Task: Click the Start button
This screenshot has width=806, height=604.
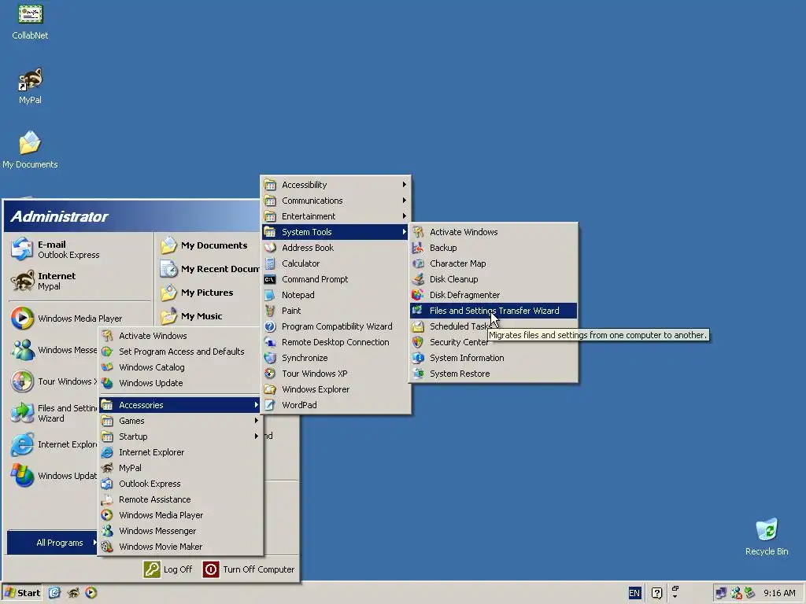Action: [22, 593]
